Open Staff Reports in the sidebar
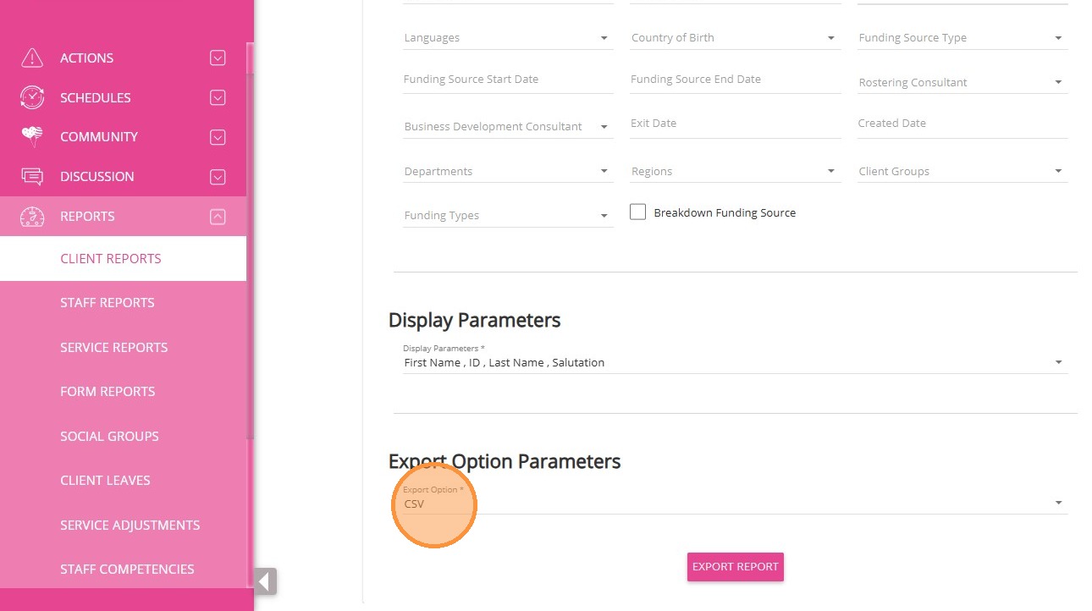This screenshot has width=1092, height=611. pyautogui.click(x=108, y=303)
